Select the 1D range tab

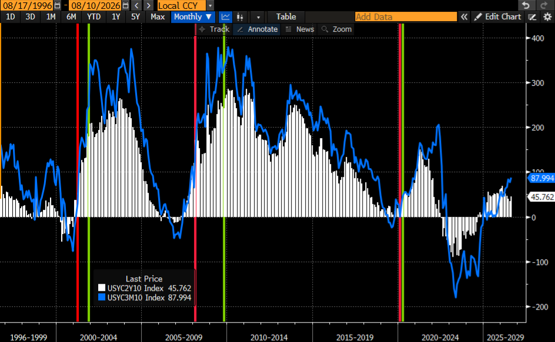point(11,16)
